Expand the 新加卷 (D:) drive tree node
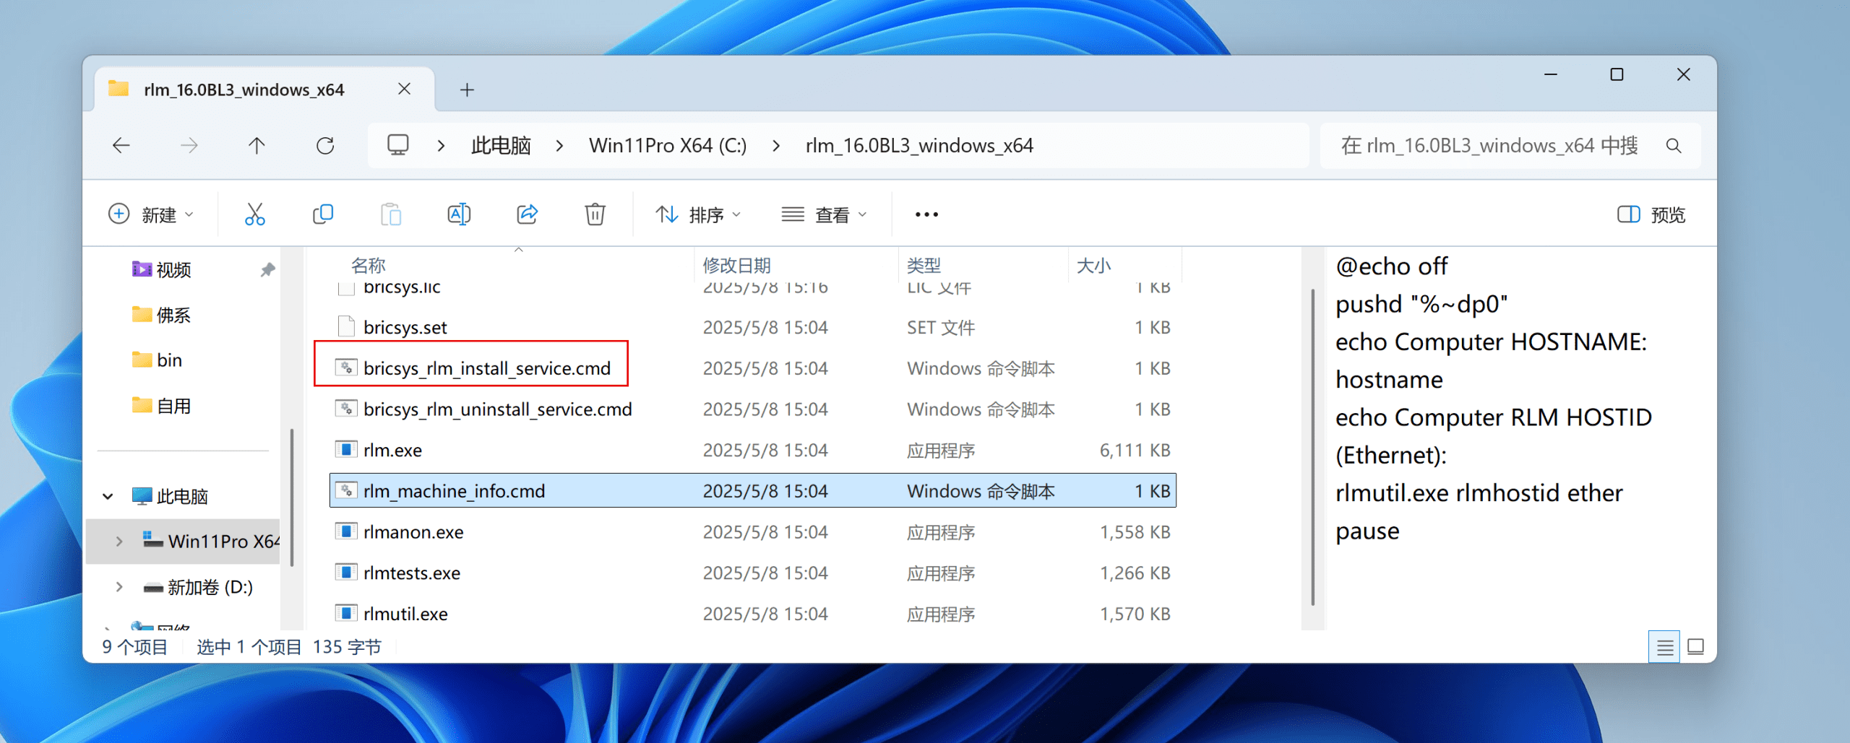 (x=119, y=587)
